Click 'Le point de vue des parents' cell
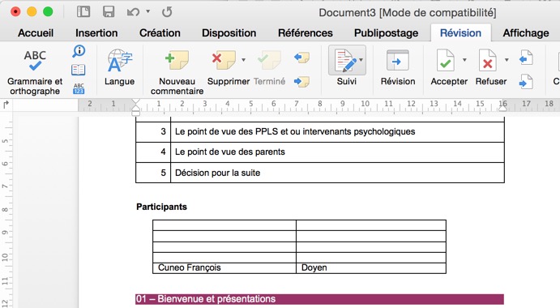This screenshot has width=560, height=308. pos(337,152)
